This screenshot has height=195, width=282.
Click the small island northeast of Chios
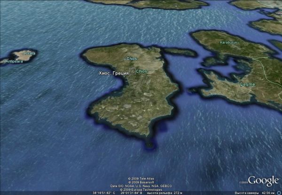click(x=182, y=52)
